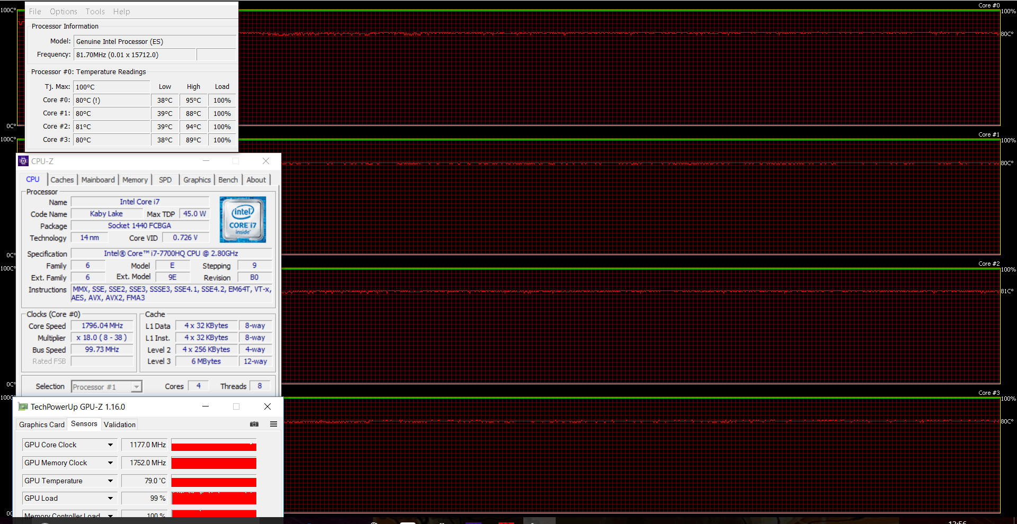Click the Intel Core i7 logo in CPU-Z
This screenshot has height=524, width=1017.
(243, 220)
